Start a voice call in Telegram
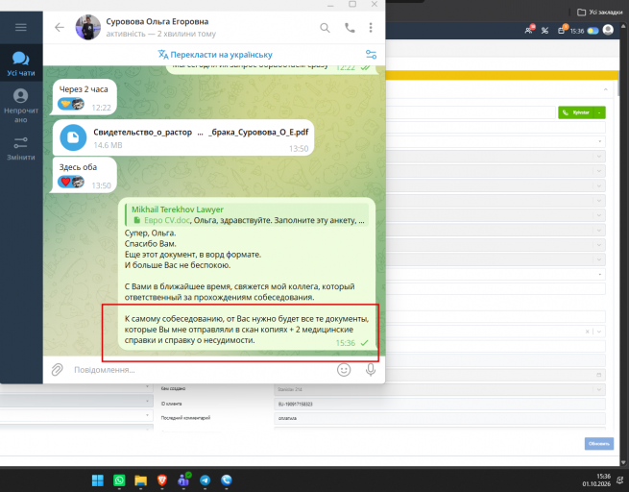Image resolution: width=629 pixels, height=492 pixels. (x=350, y=28)
